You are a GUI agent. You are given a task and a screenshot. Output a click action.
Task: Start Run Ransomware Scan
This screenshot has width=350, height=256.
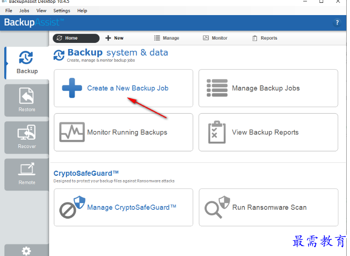tap(269, 207)
